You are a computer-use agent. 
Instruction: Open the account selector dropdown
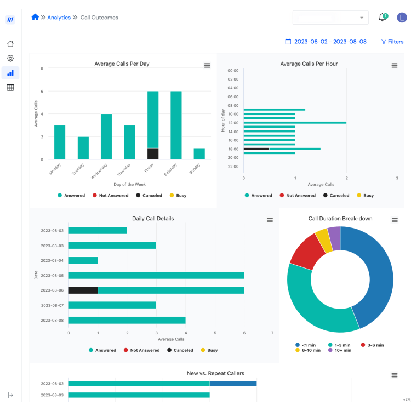click(x=330, y=18)
